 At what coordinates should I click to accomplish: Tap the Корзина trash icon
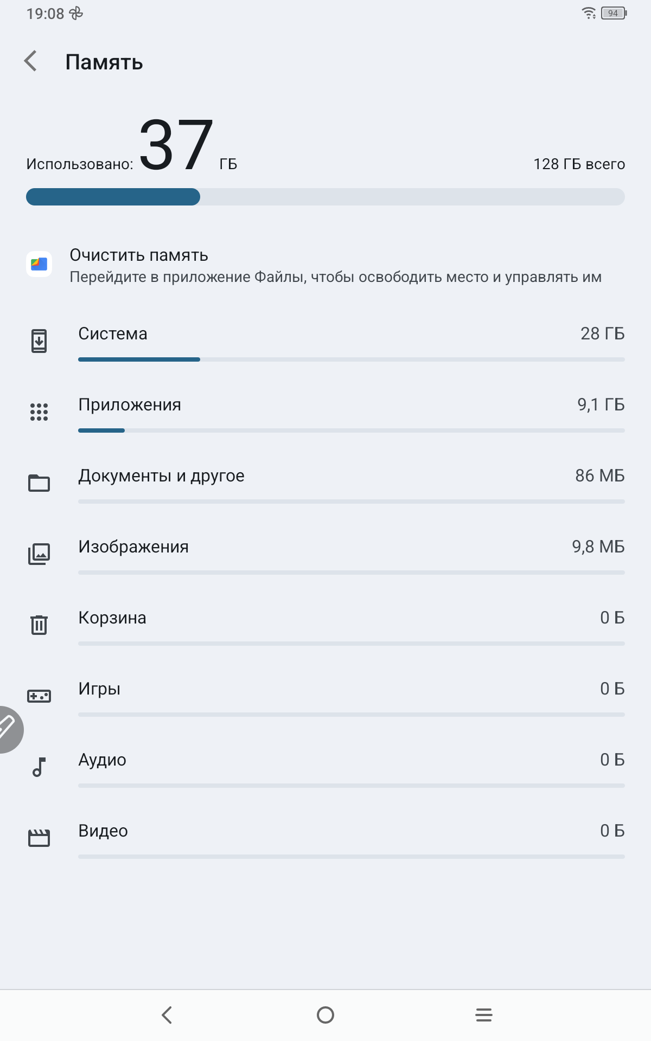(39, 625)
